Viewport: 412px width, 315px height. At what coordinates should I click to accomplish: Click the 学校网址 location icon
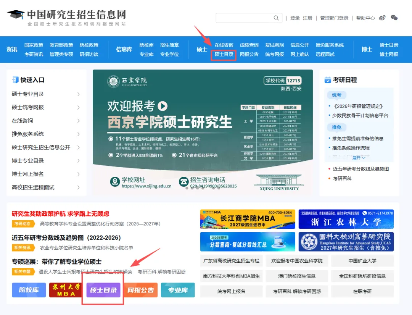tap(115, 182)
